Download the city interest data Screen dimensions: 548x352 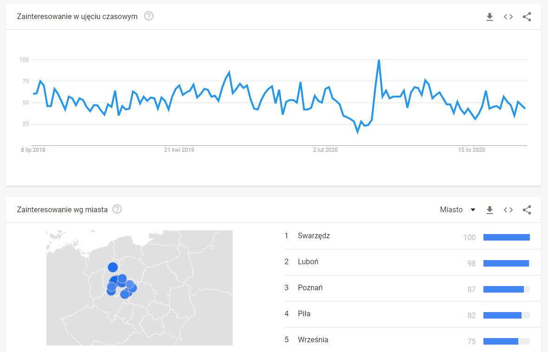pos(489,210)
